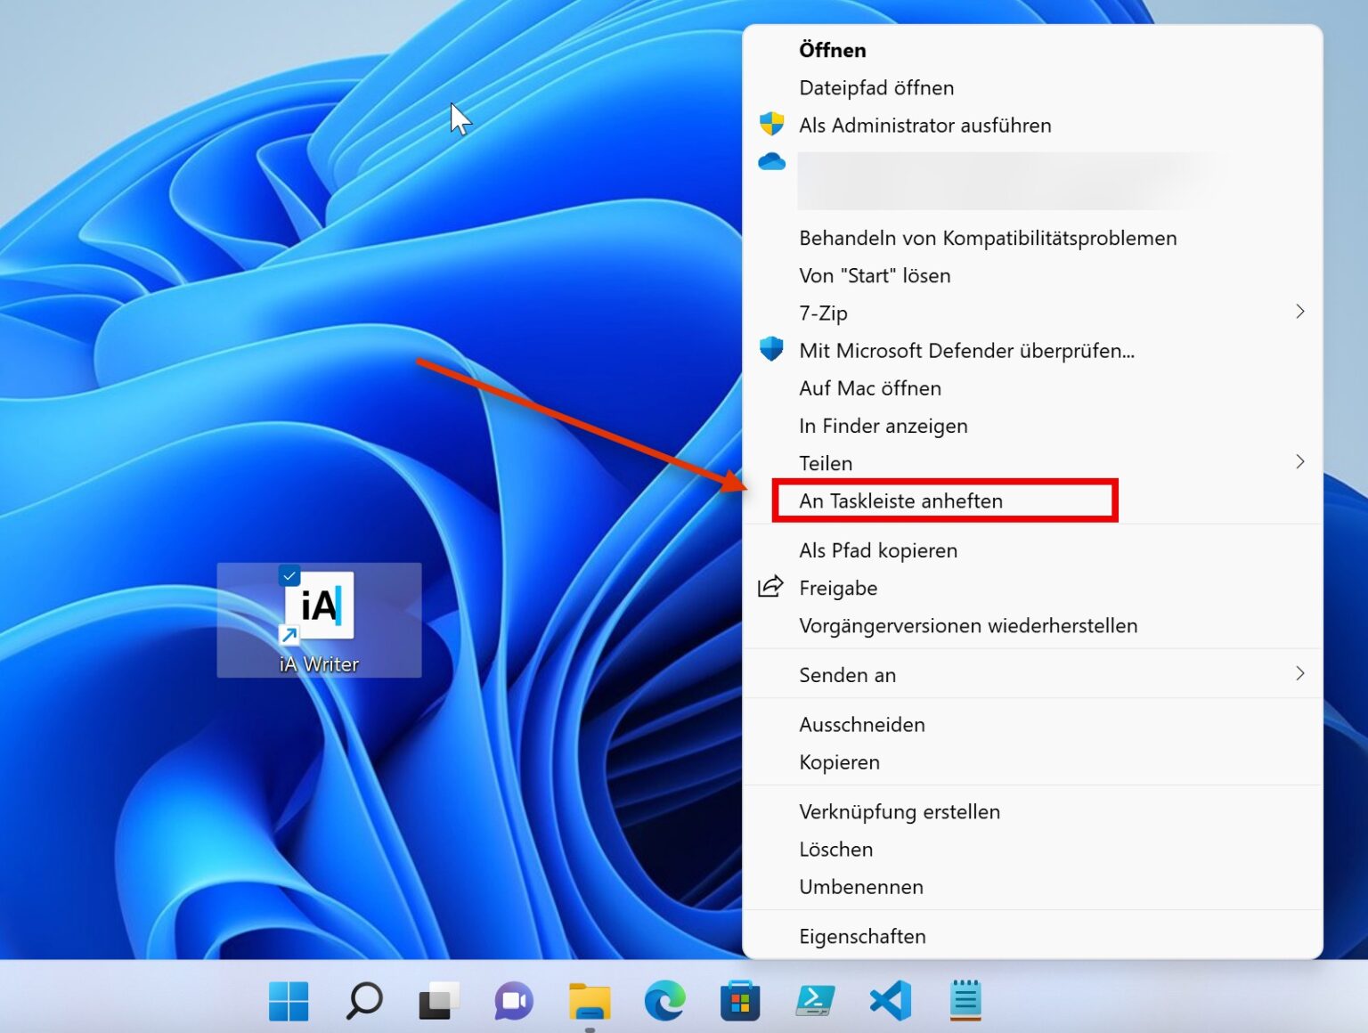The height and width of the screenshot is (1033, 1368).
Task: Open the Windows Start menu
Action: pyautogui.click(x=289, y=999)
